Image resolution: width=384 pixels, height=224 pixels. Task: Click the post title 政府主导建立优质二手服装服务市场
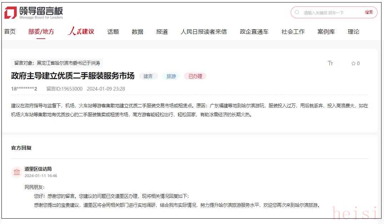pyautogui.click(x=73, y=76)
